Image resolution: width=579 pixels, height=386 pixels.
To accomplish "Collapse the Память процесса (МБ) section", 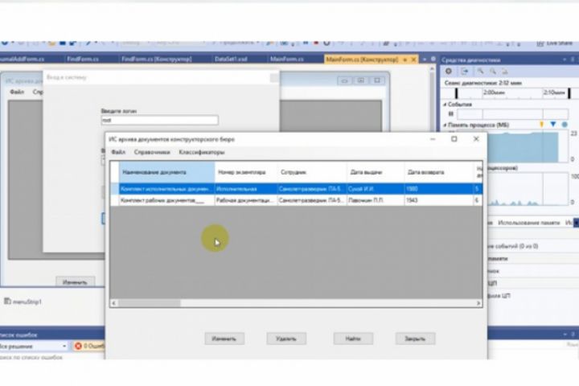I will coord(445,125).
